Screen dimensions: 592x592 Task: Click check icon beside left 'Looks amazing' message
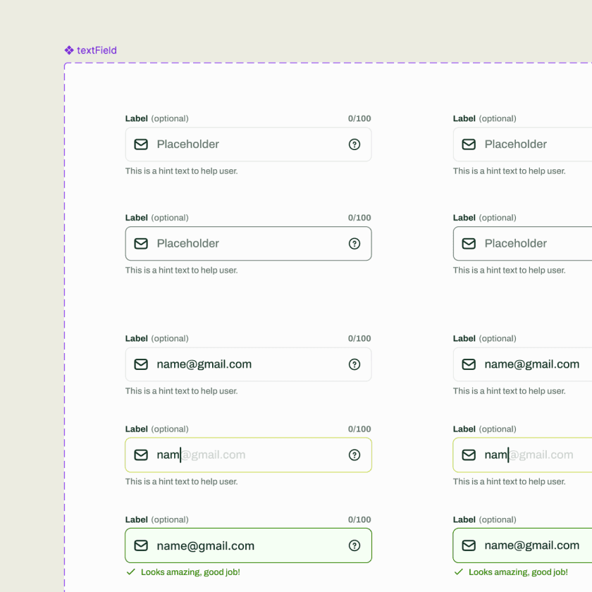[130, 572]
